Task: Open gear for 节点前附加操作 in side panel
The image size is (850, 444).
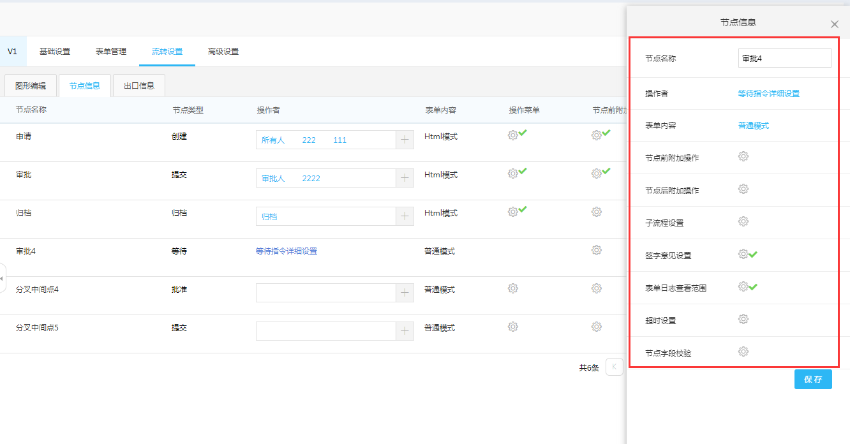Action: [743, 157]
